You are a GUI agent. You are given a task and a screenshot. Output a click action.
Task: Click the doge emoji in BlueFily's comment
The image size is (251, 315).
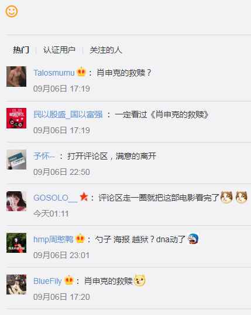[139, 280]
